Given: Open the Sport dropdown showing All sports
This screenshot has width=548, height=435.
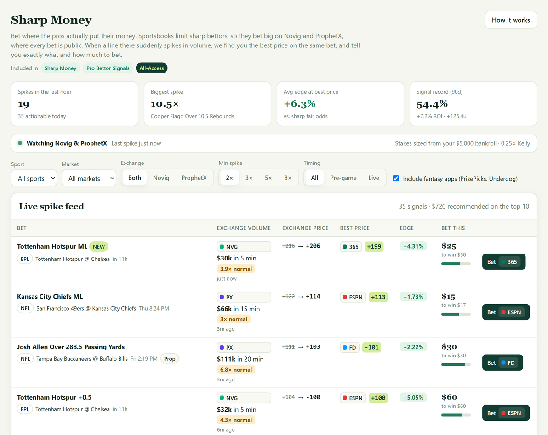Looking at the screenshot, I should tap(34, 178).
